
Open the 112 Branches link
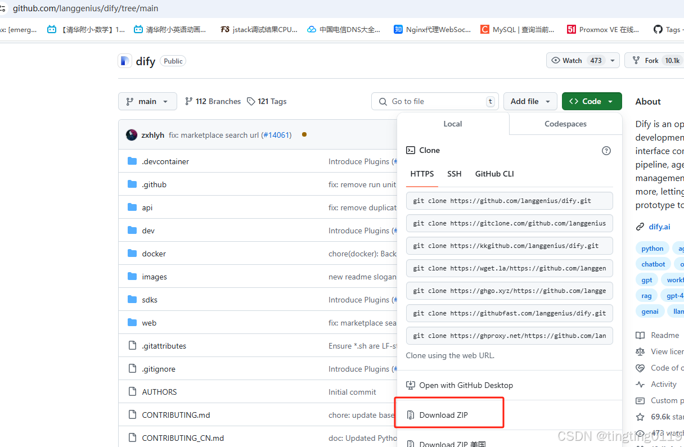[x=213, y=101]
